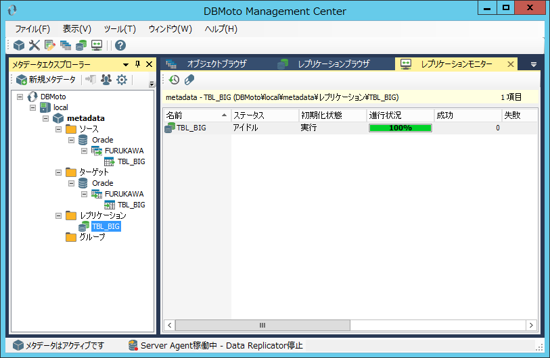Collapse FURUKAWA schema under ターゲット
Viewport: 550px width, 358px height.
click(84, 194)
